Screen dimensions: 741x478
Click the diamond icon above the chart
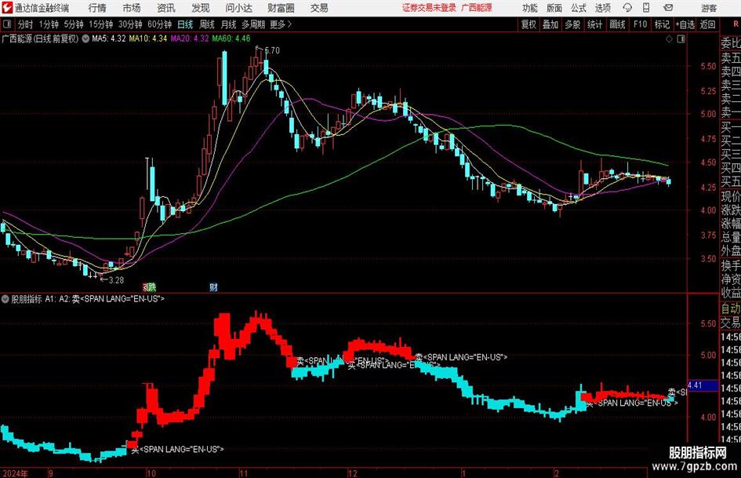click(x=669, y=39)
